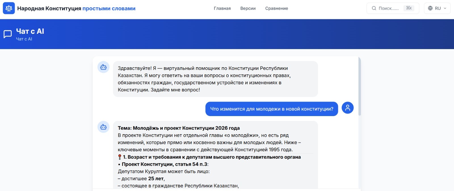
Task: Click the ⌘K shortcut badge in search
Action: click(x=409, y=8)
